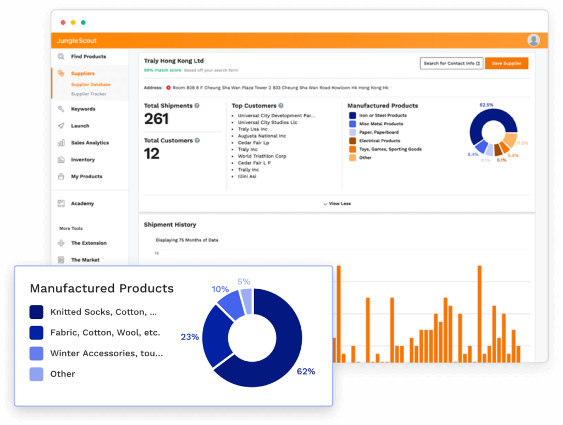Click the Save Supplier button
The height and width of the screenshot is (425, 563).
506,63
